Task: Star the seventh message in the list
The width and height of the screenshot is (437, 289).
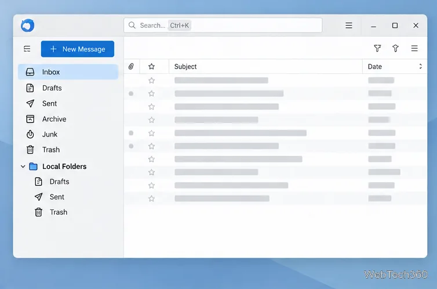Action: point(151,159)
